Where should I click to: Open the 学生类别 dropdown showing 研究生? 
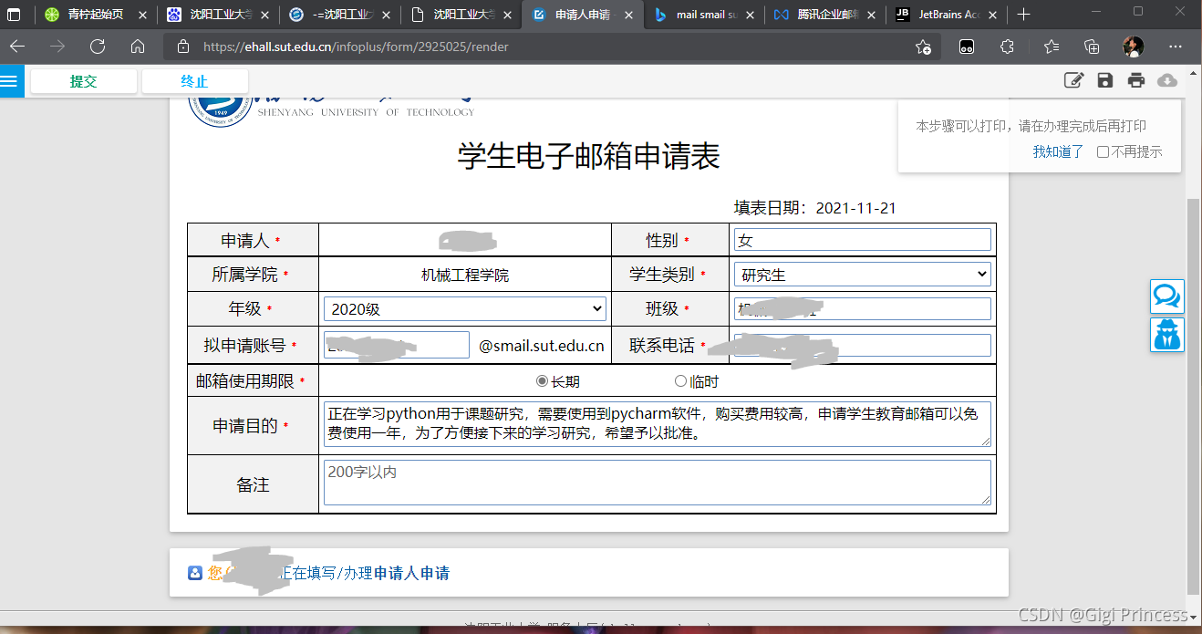click(x=862, y=275)
